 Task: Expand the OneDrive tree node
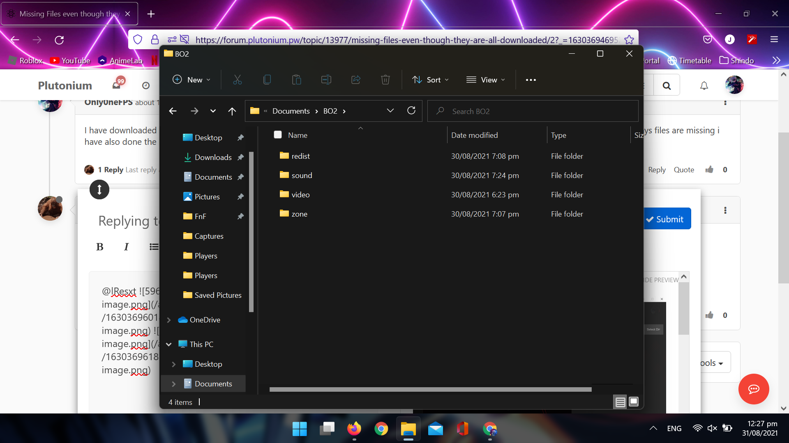(x=168, y=320)
